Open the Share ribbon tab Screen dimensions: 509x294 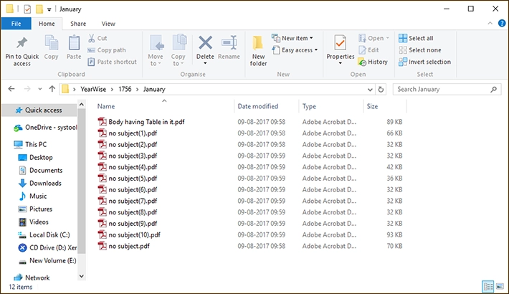point(78,24)
